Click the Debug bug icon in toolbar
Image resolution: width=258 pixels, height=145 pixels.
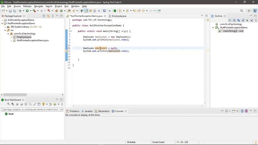tap(20, 11)
